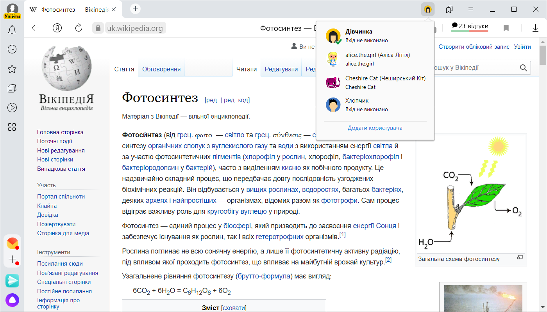Open Пожертвувати link
The height and width of the screenshot is (312, 547).
56,224
